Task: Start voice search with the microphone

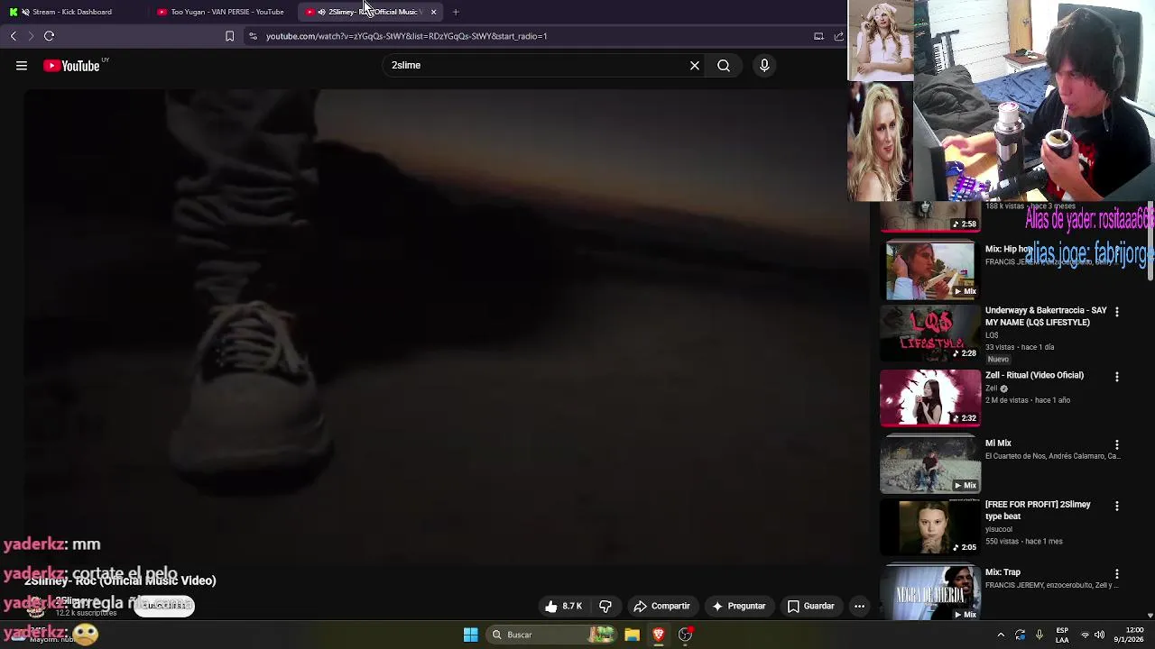Action: (764, 65)
